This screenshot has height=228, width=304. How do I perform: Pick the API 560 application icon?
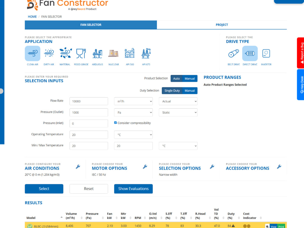[130, 53]
